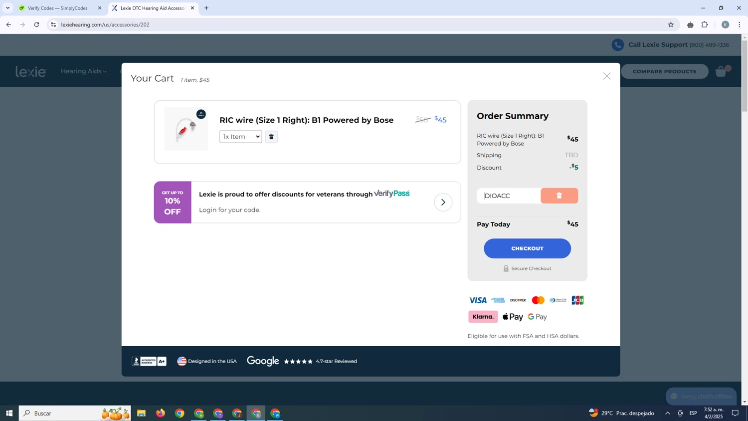Close the Your Cart dialog

point(606,76)
